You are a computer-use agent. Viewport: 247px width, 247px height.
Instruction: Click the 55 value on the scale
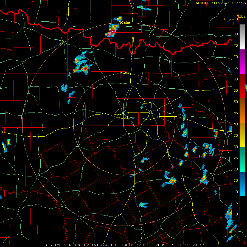coord(236,90)
